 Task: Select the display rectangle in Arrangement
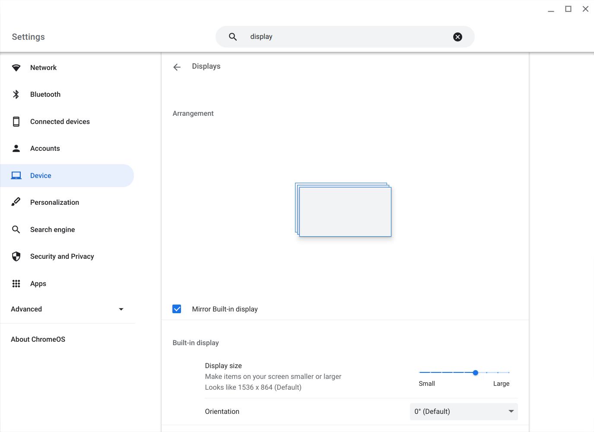point(345,212)
